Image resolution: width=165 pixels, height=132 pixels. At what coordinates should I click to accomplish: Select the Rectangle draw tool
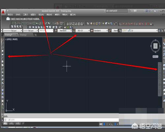[3, 54]
